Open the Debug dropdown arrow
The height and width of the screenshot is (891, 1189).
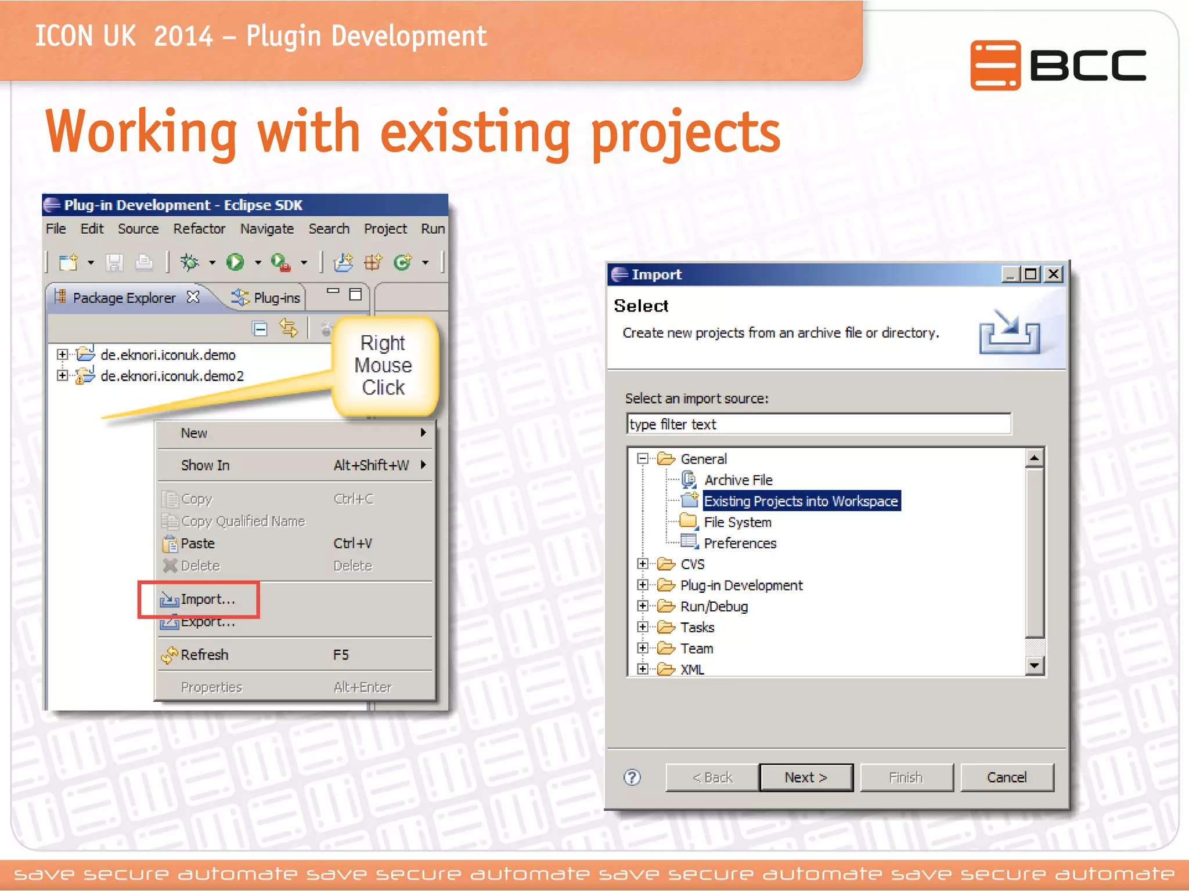212,263
